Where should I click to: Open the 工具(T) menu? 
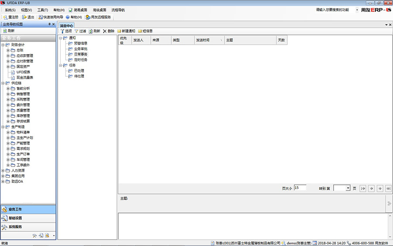click(x=42, y=10)
